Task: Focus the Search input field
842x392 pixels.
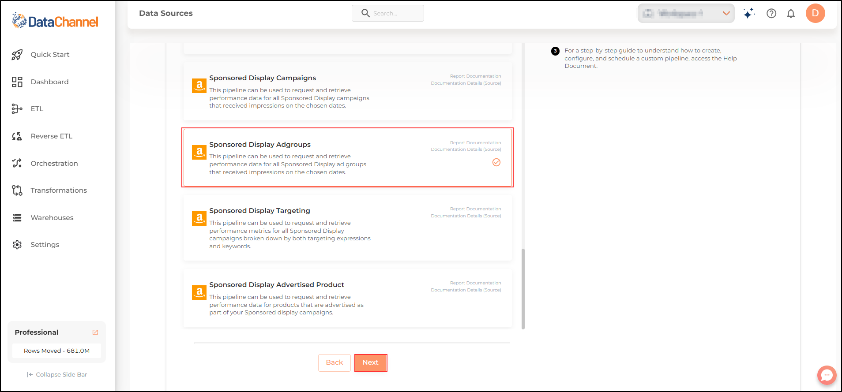Action: [388, 13]
